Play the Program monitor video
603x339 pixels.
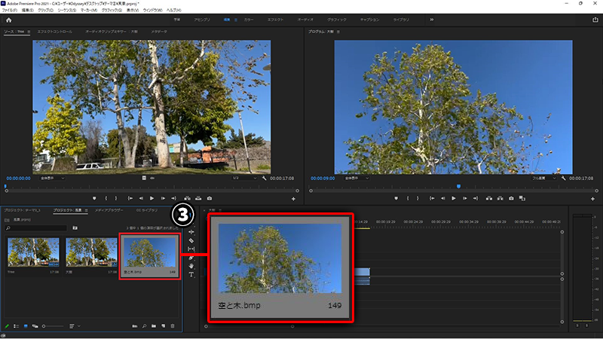(x=453, y=198)
